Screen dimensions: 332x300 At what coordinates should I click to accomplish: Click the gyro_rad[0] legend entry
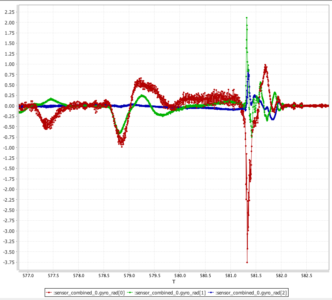(85, 292)
